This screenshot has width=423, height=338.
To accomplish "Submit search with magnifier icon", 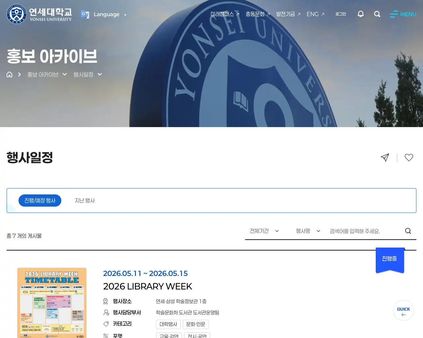I will [408, 231].
